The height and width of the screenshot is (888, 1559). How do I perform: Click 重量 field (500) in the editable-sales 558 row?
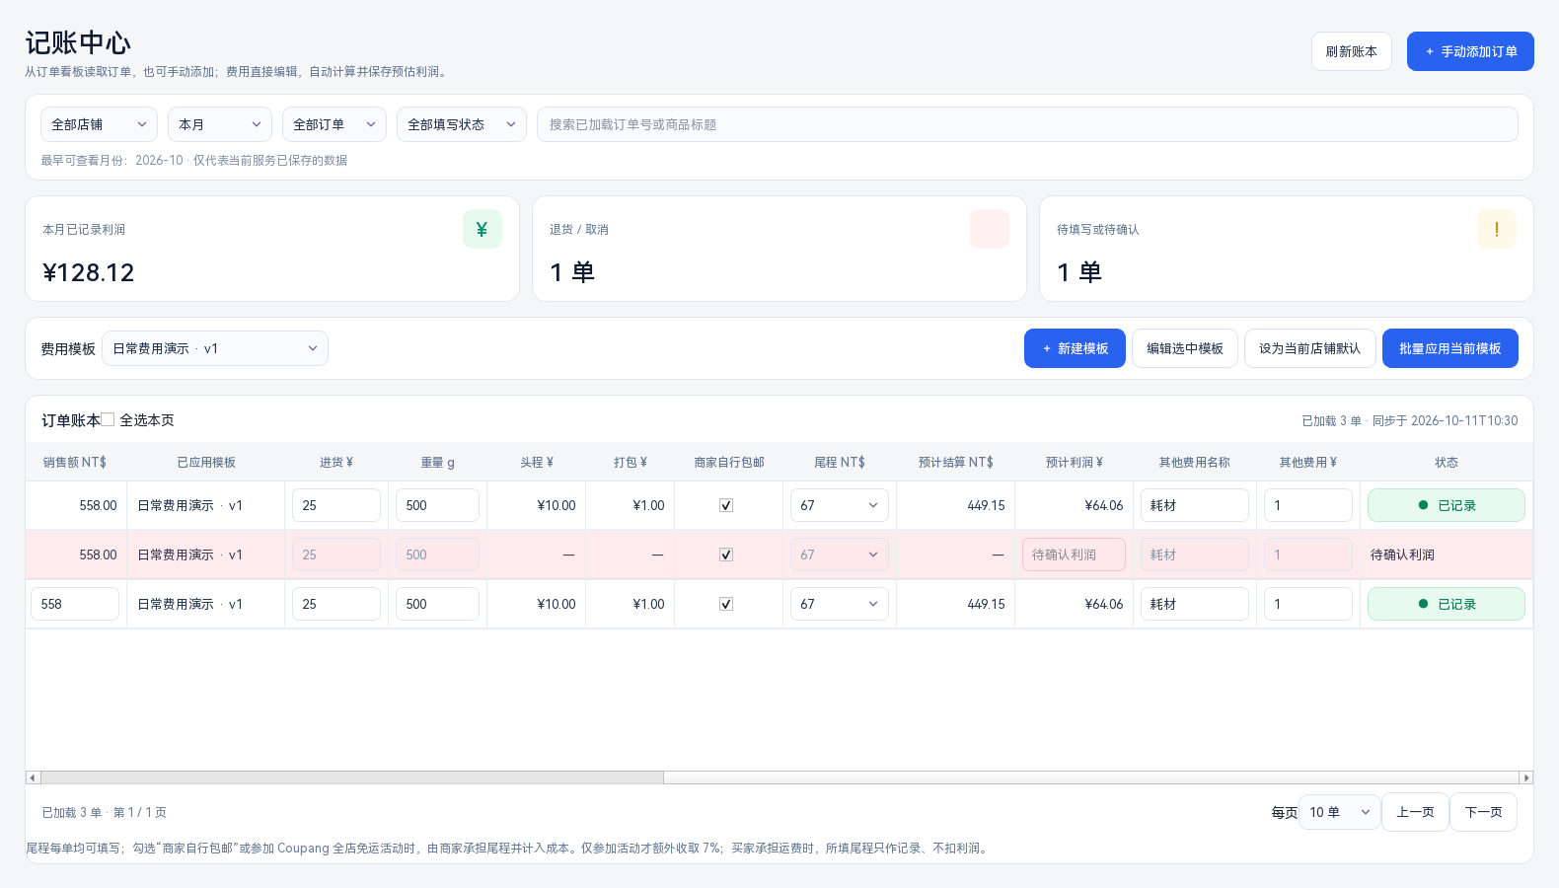[x=437, y=604]
